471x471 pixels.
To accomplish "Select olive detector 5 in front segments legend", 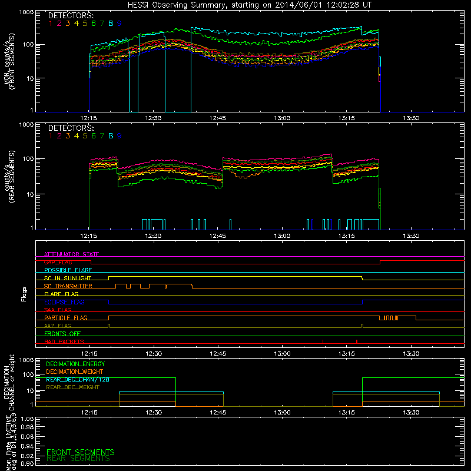I will tap(85, 23).
